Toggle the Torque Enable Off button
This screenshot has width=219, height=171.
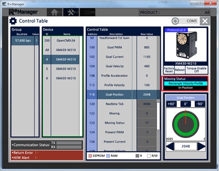196,70
